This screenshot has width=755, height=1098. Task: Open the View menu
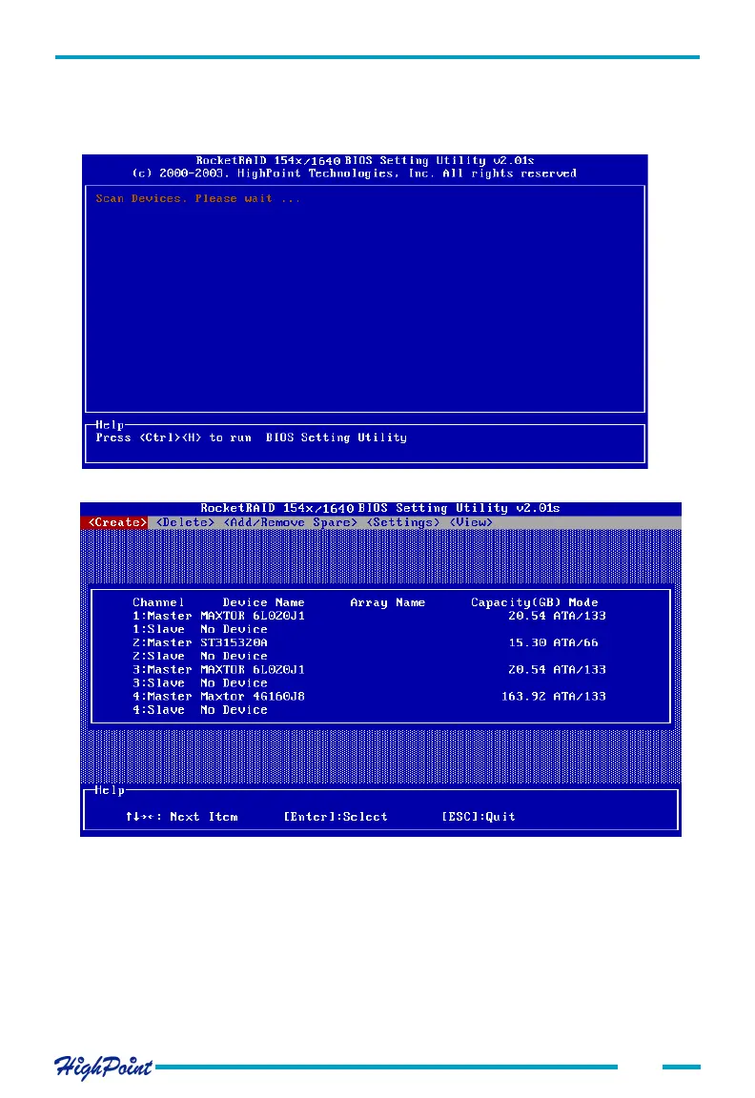point(471,522)
